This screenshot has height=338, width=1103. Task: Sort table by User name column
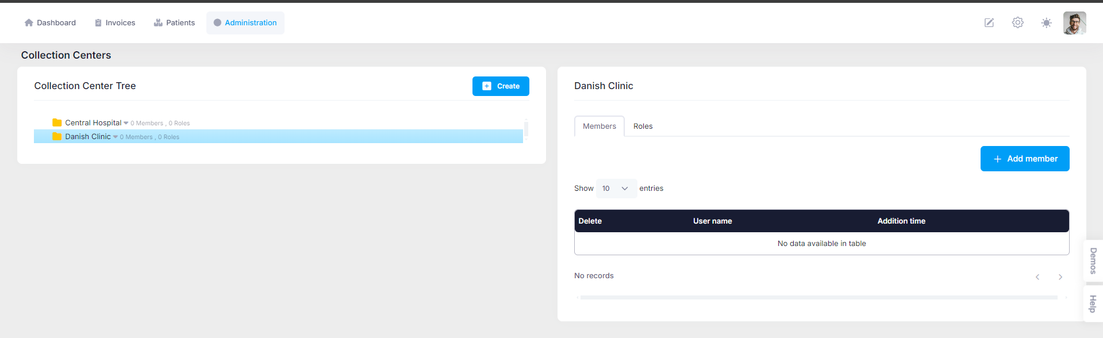point(712,221)
